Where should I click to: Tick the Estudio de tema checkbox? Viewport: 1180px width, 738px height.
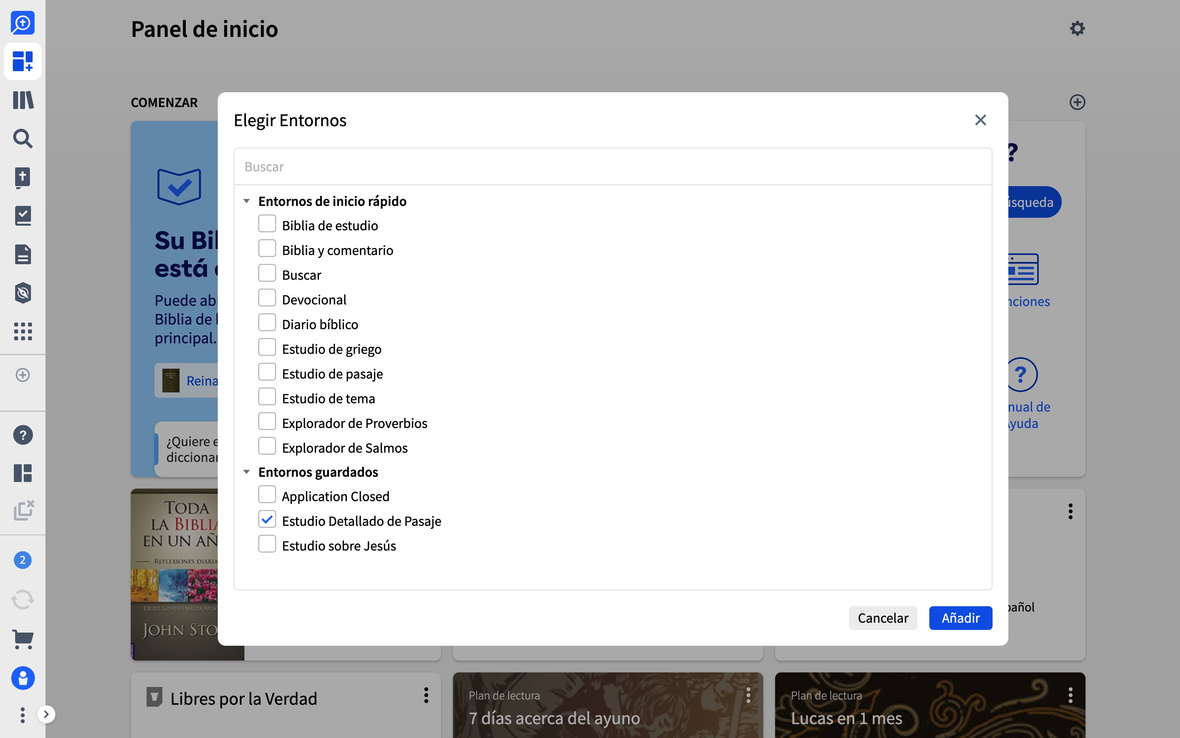coord(267,397)
